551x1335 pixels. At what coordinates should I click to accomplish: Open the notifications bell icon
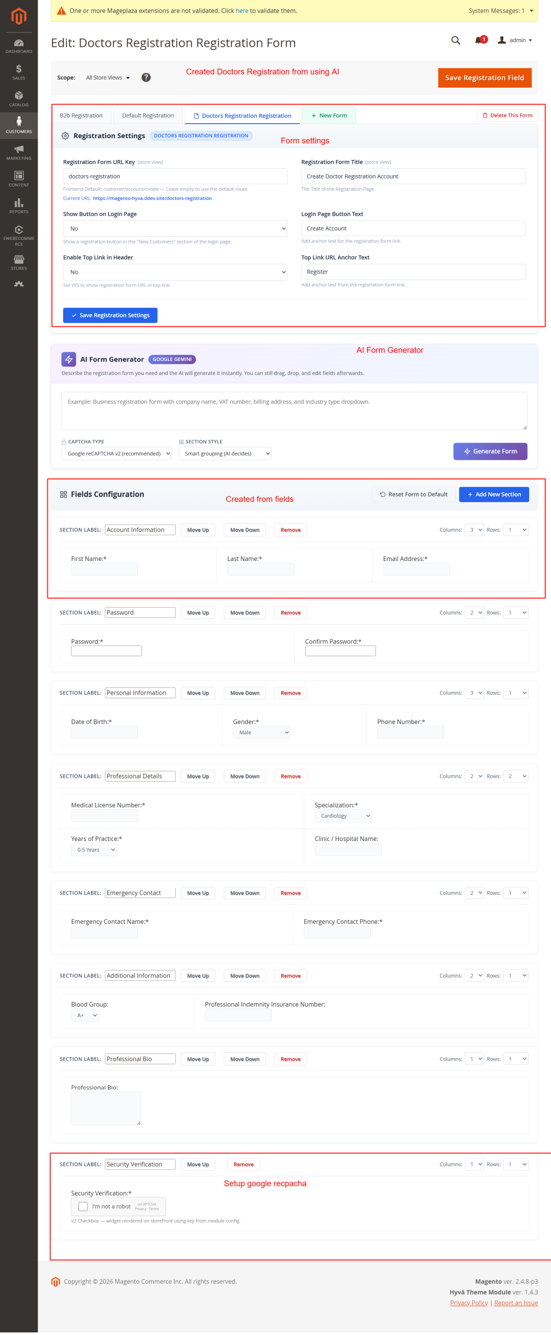pyautogui.click(x=479, y=41)
